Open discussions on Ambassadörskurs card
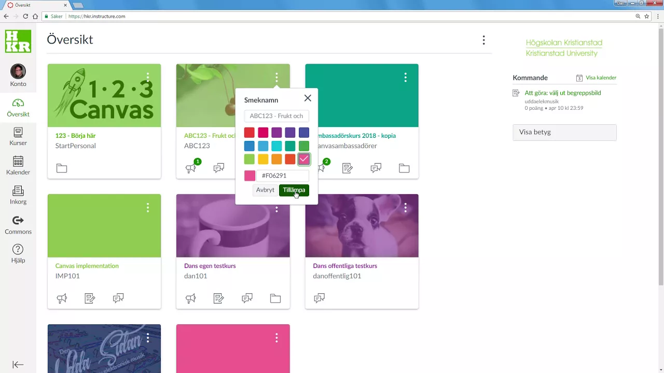This screenshot has width=664, height=373. pyautogui.click(x=376, y=168)
